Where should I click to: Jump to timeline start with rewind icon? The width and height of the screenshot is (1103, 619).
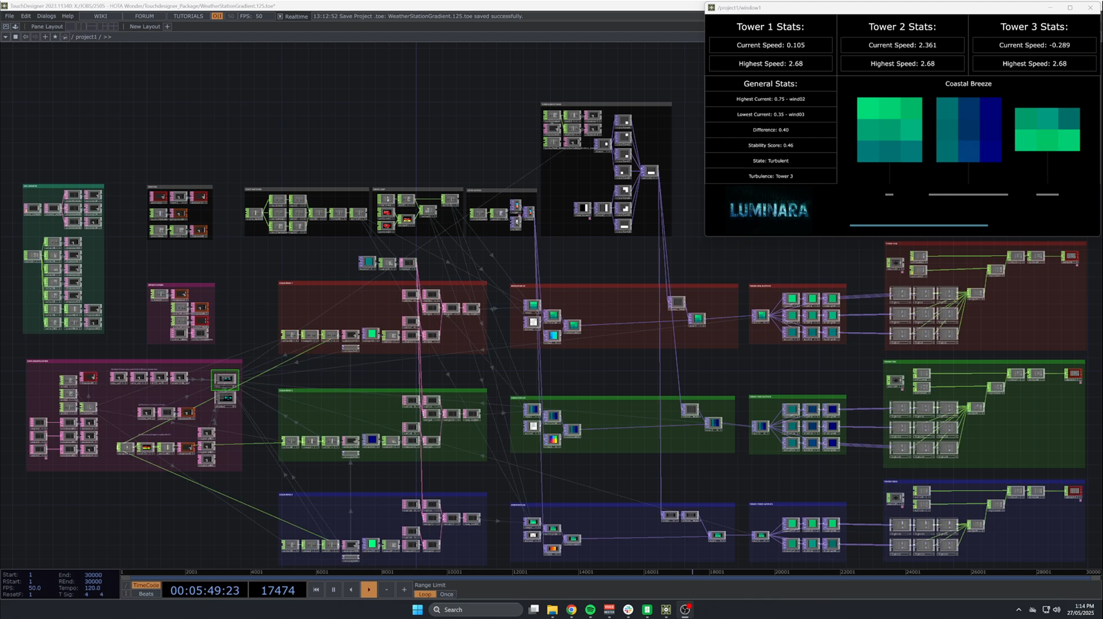click(x=316, y=590)
